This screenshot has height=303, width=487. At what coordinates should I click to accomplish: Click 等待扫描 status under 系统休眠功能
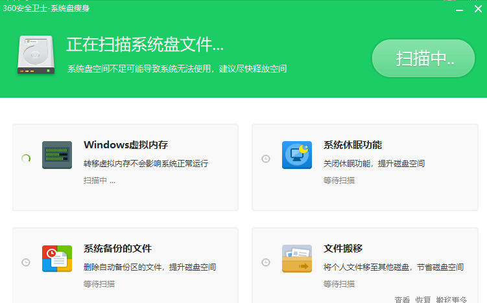339,181
